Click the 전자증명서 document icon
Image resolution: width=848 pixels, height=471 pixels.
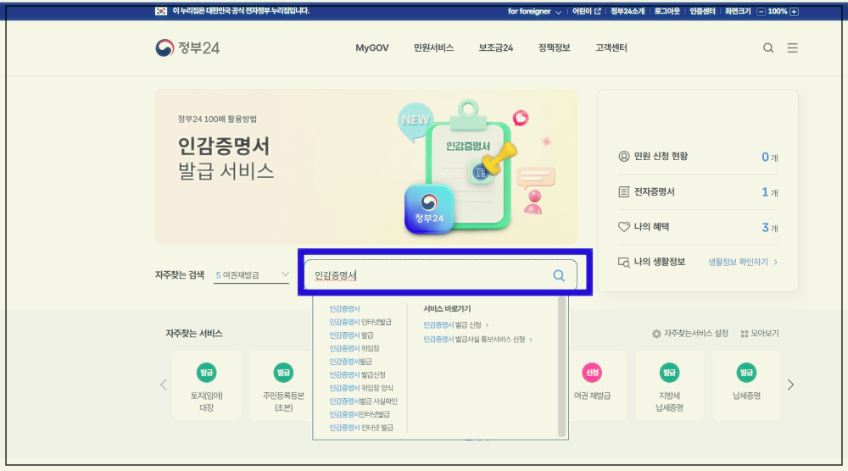click(623, 191)
